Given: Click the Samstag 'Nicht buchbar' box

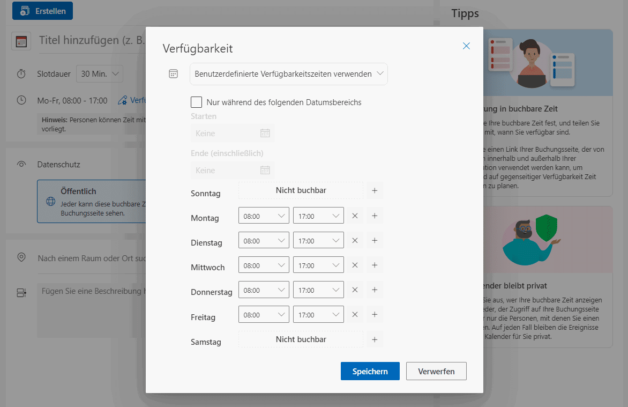Looking at the screenshot, I should 301,339.
